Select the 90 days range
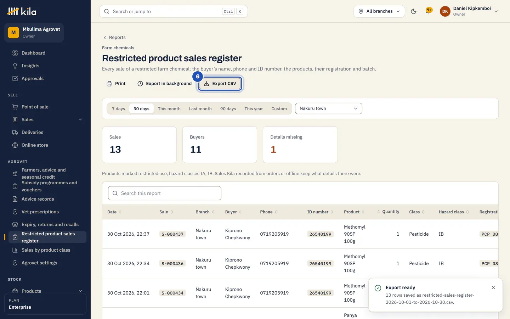This screenshot has height=319, width=510. pos(228,109)
